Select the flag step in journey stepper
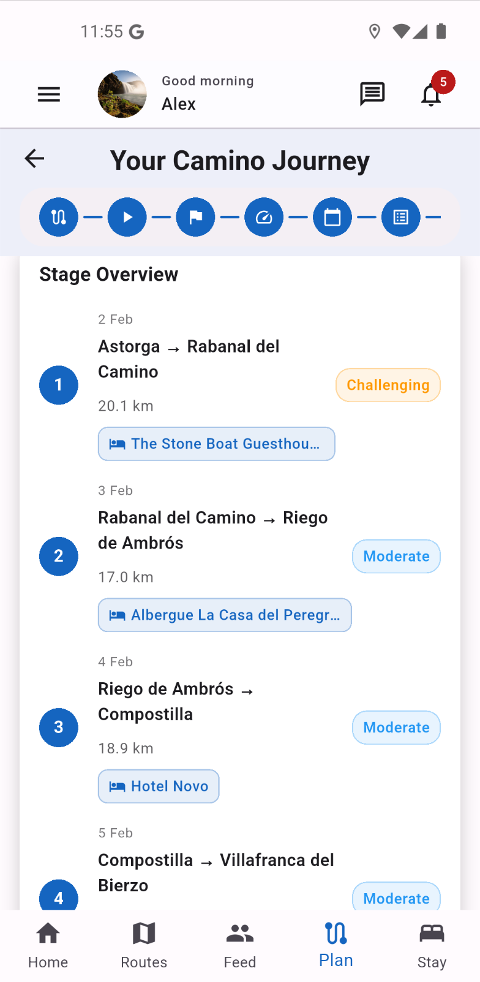 click(x=196, y=217)
